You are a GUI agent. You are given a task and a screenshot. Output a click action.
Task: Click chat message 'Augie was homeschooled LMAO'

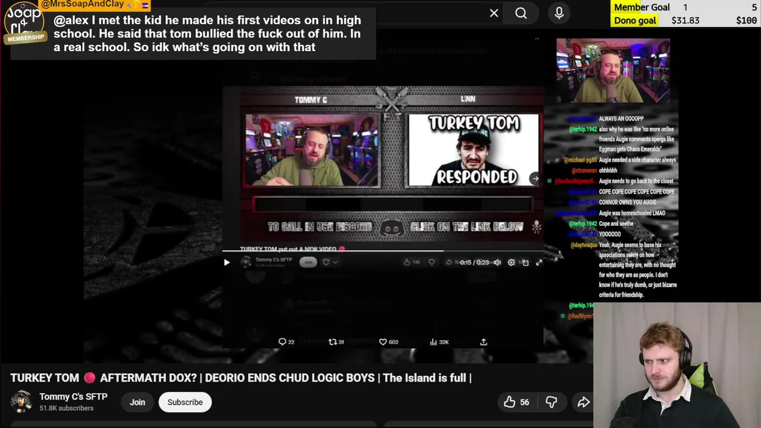[x=632, y=213]
